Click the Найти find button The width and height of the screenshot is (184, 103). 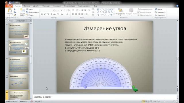coord(158,9)
